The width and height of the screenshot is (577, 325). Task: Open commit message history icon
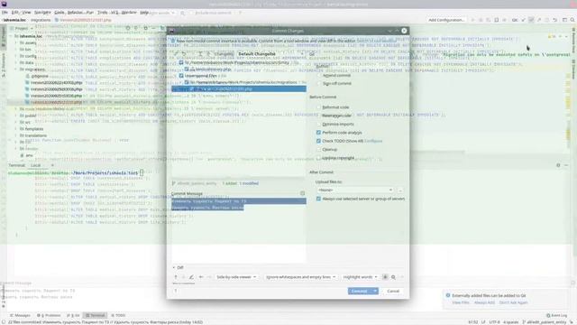tap(303, 193)
